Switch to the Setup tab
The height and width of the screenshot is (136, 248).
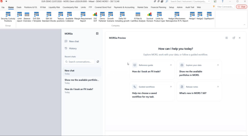coord(171,7)
